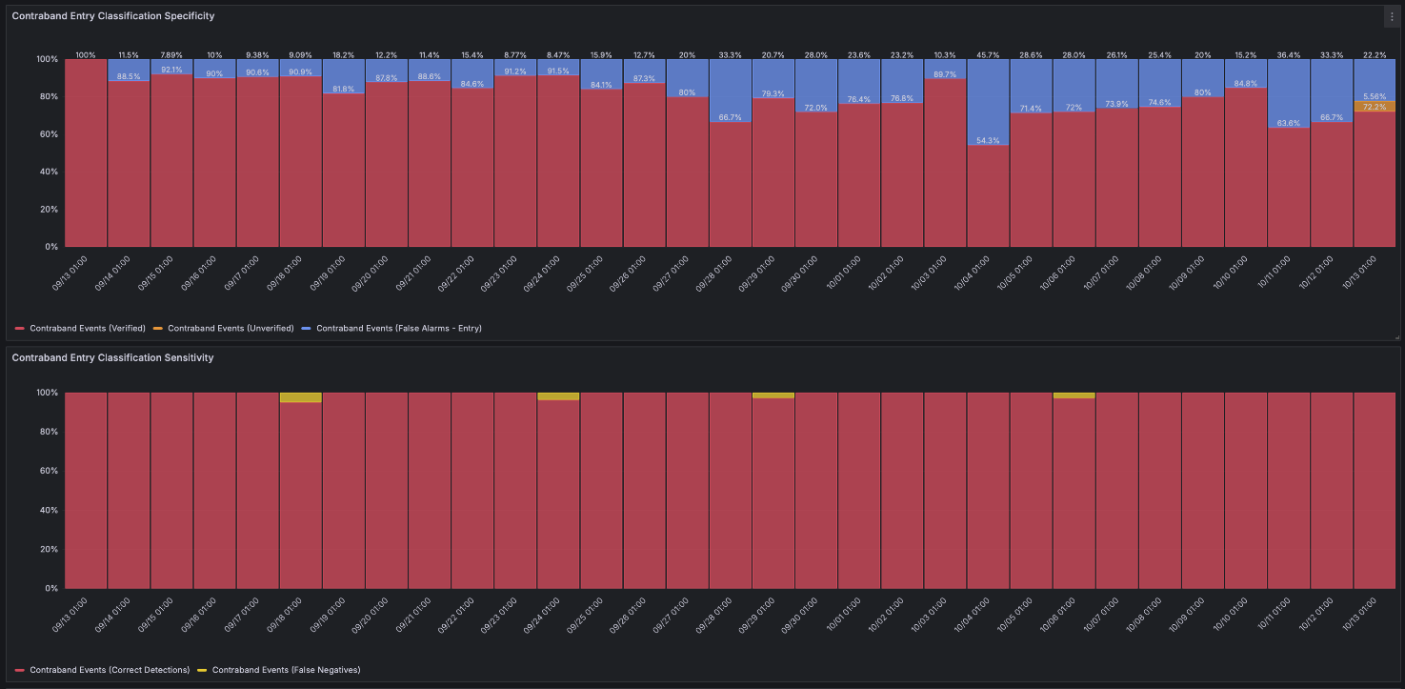Screen dimensions: 1405x689
Task: Click the 76.4% value label
Action: pyautogui.click(x=859, y=99)
